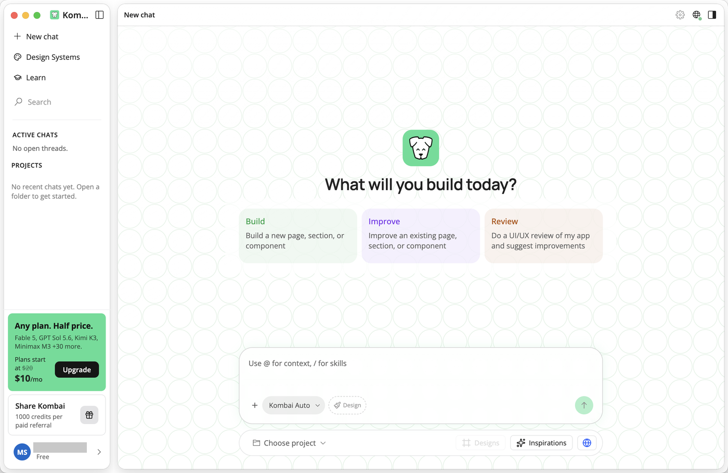The height and width of the screenshot is (473, 728).
Task: Click the PROJECTS heading
Action: click(x=27, y=165)
